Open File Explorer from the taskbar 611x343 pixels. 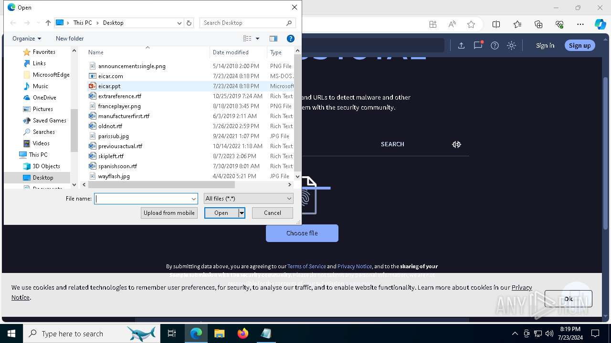(220, 334)
